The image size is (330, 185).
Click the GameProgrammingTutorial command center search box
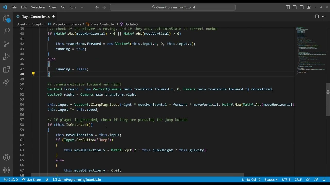tap(172, 7)
